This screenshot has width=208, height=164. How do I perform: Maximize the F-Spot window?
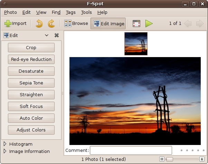coord(194,4)
